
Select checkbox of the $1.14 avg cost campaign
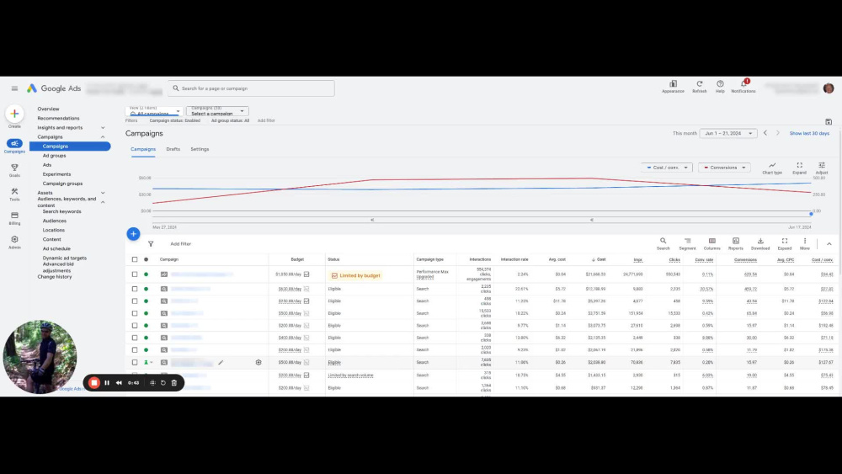click(x=135, y=326)
